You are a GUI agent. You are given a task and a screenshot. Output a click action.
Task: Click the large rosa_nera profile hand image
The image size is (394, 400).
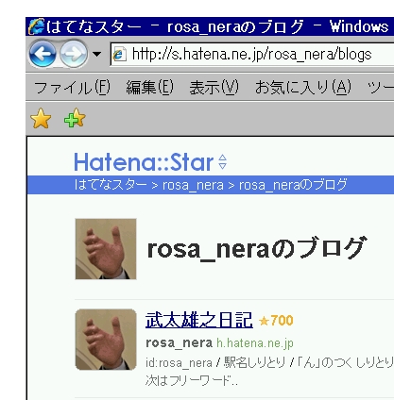106,249
